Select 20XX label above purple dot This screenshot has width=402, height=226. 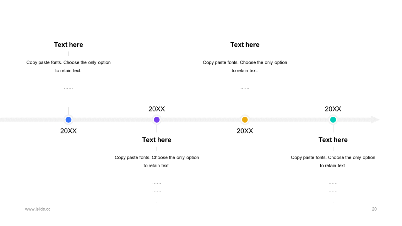click(x=157, y=109)
